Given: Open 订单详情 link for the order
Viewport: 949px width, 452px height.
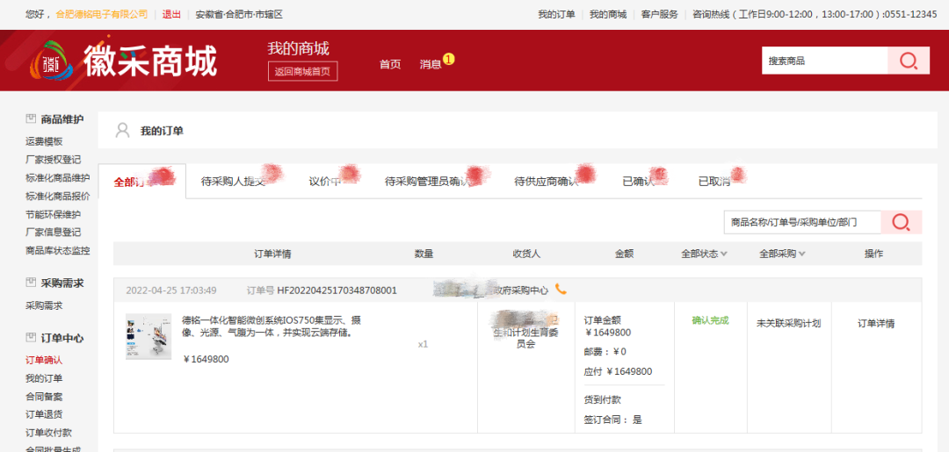Looking at the screenshot, I should [x=875, y=323].
